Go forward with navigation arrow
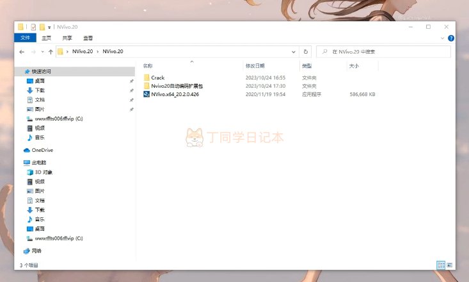This screenshot has height=282, width=469. tap(33, 52)
